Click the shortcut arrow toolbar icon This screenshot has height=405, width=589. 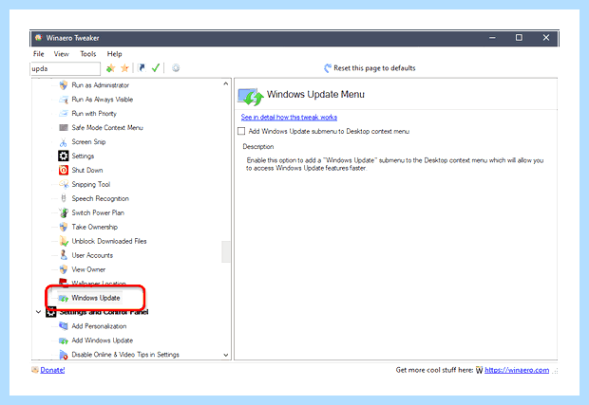point(142,68)
